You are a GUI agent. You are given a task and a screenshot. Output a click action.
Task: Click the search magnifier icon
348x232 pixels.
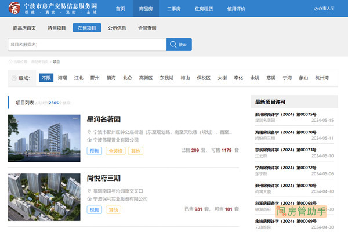click(173, 45)
